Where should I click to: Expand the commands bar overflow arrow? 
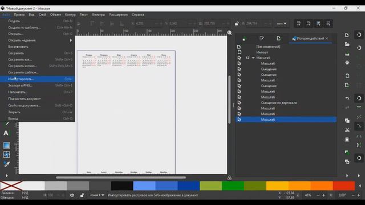pos(347,176)
